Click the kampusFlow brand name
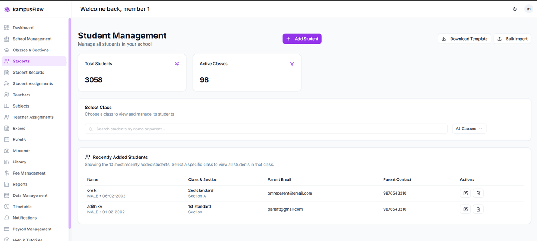 point(28,9)
